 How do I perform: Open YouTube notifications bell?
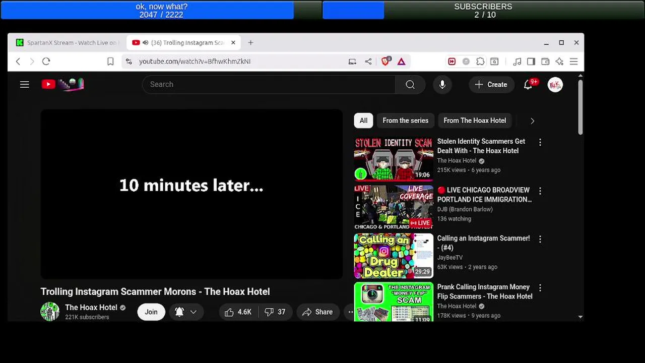[528, 85]
